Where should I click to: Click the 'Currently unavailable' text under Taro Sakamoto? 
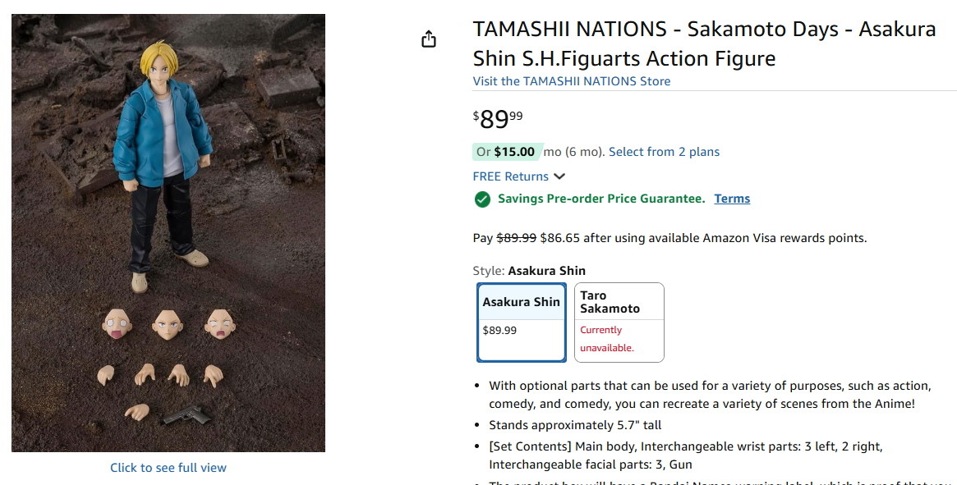[607, 339]
